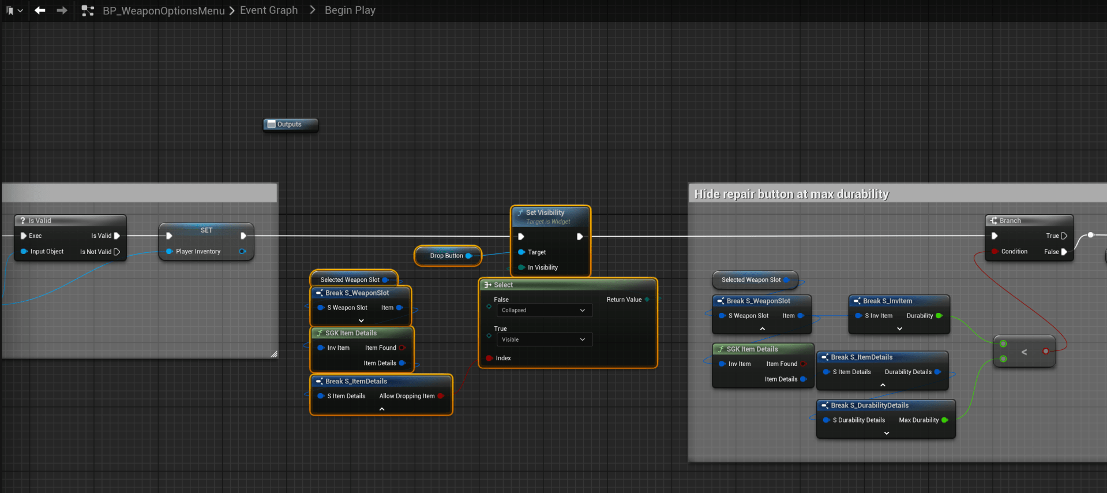Click the Branch node header icon
This screenshot has height=493, width=1107.
coord(993,221)
